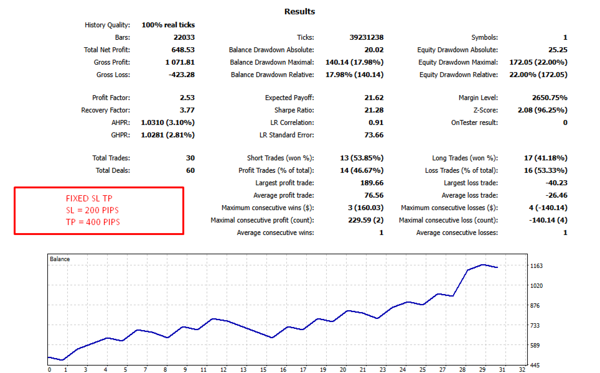Click Short Trades value 13 (53.85%)
The image size is (600, 373).
362,159
